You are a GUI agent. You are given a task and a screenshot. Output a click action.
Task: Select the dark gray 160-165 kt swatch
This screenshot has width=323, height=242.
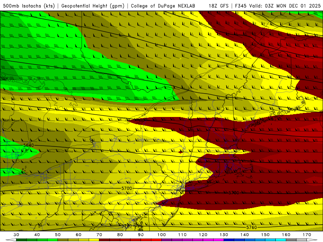pyautogui.click(x=291, y=240)
